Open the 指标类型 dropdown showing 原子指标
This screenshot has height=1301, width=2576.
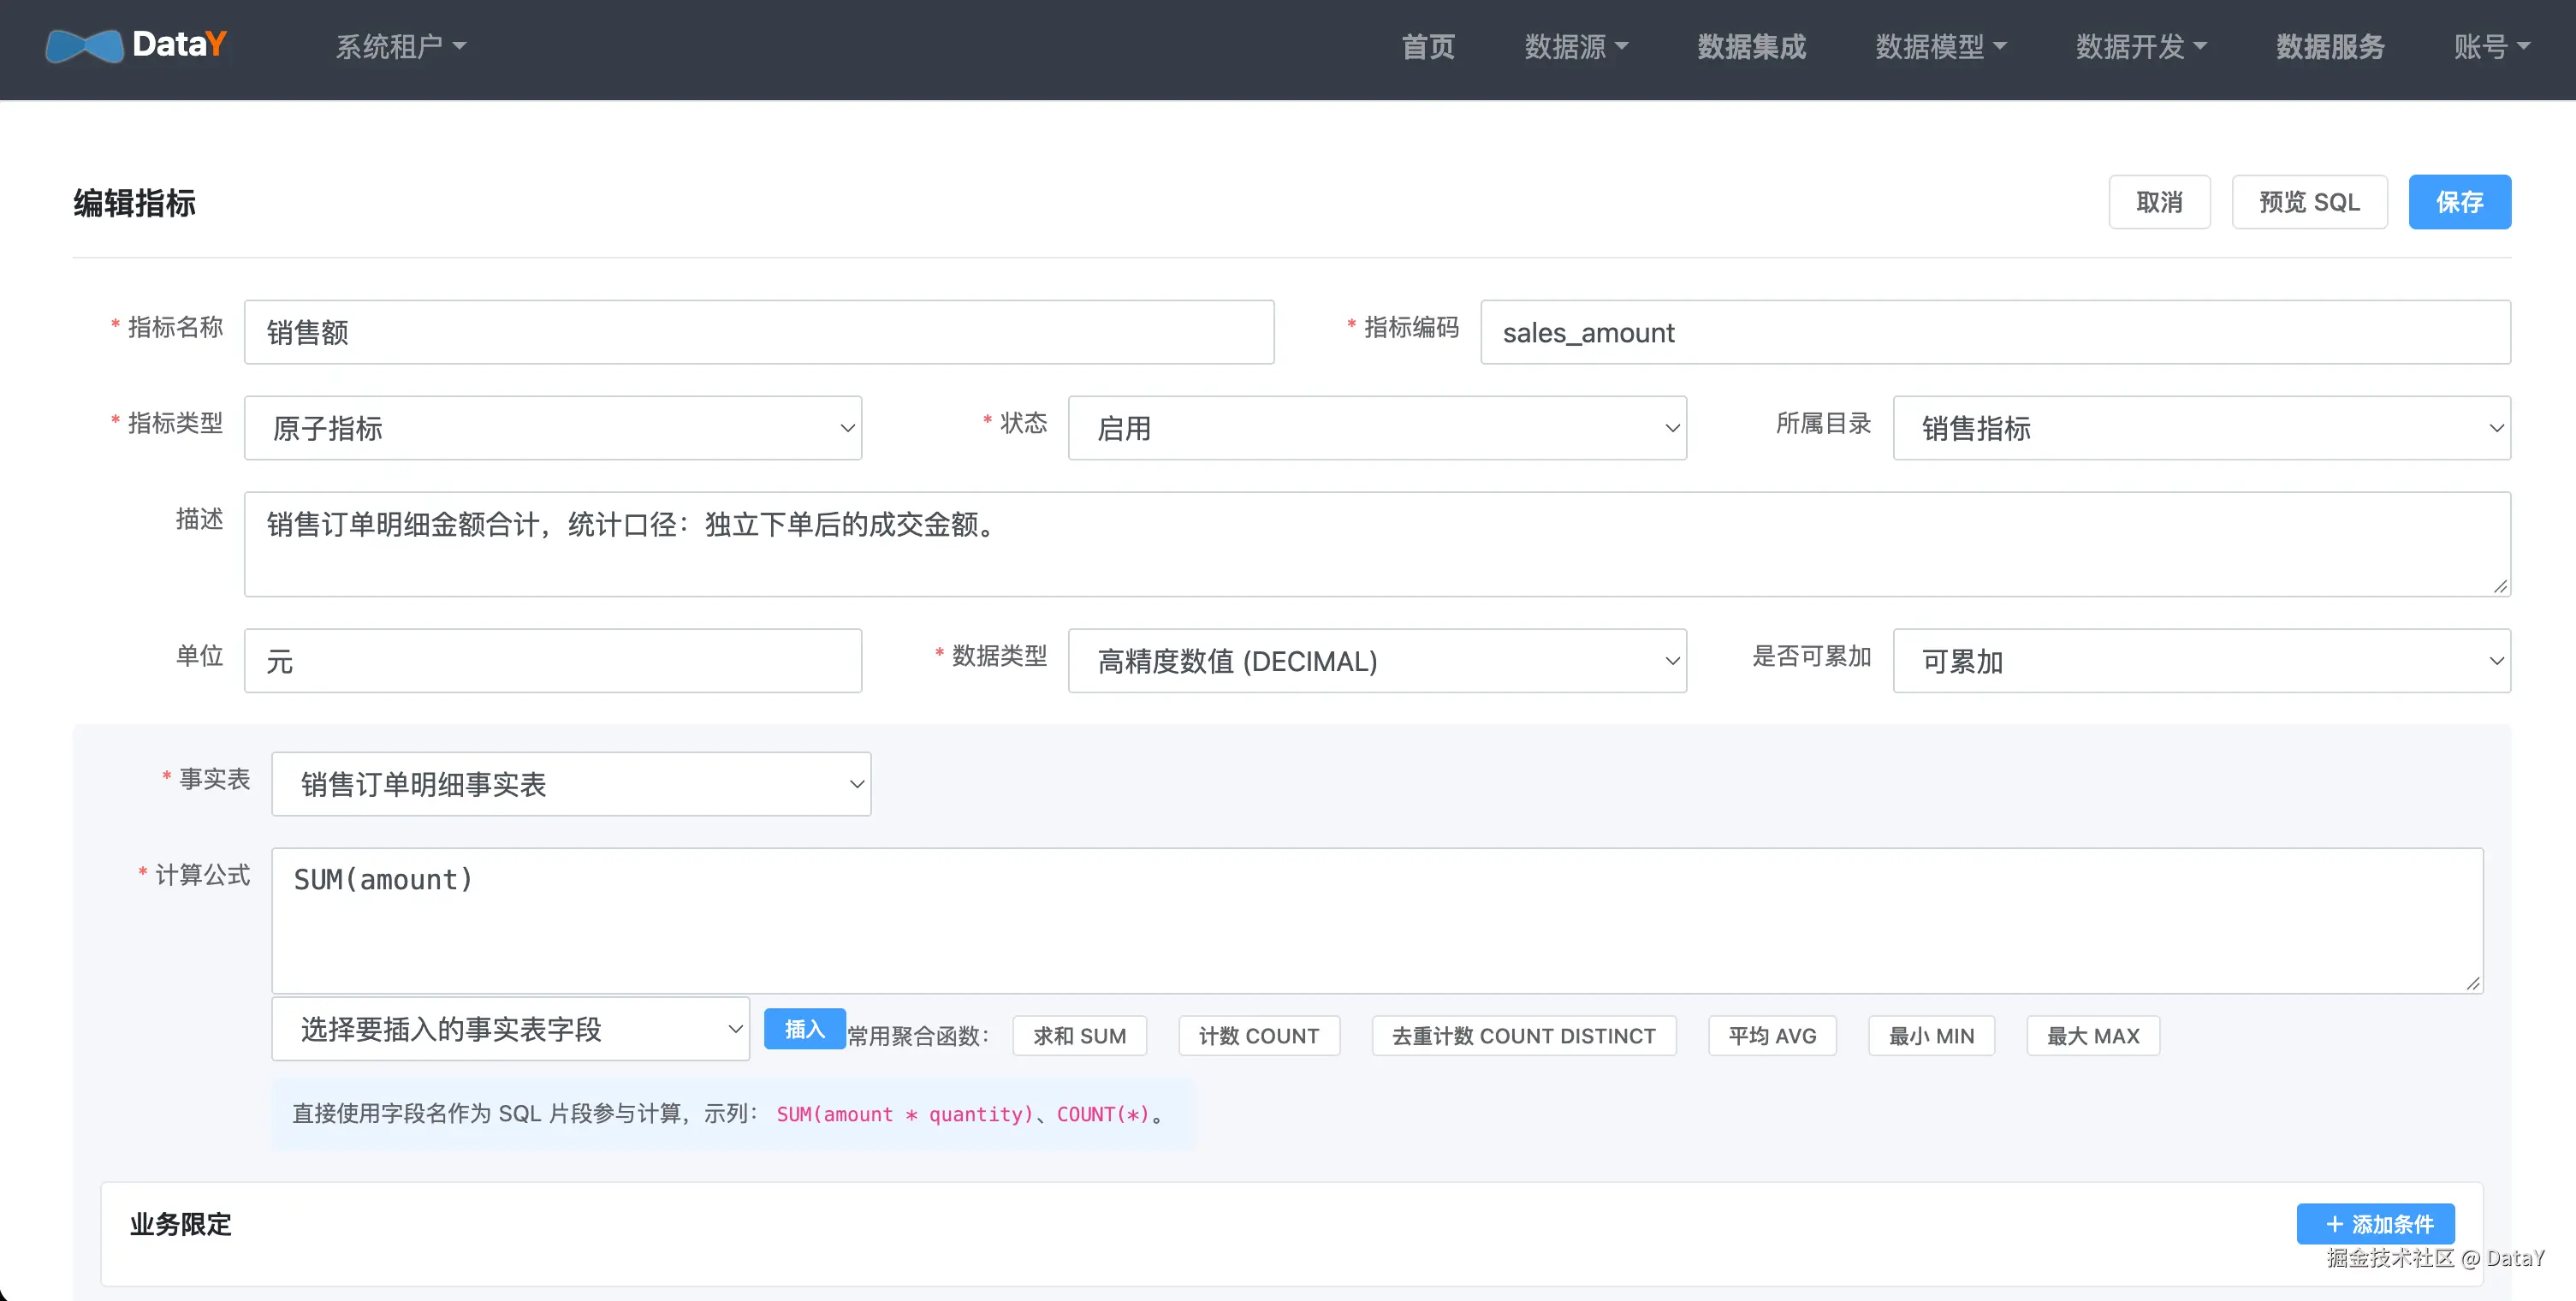coord(553,428)
